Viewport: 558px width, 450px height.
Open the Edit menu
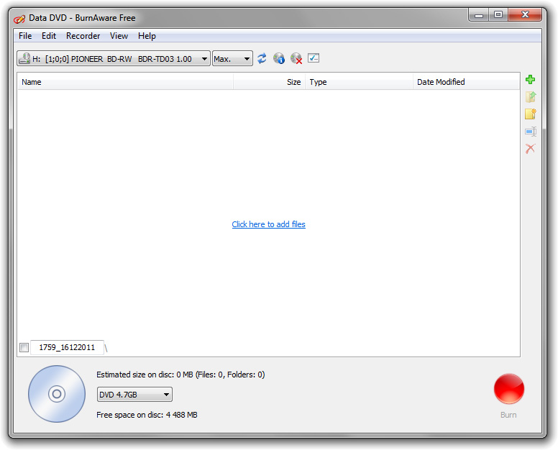coord(49,36)
